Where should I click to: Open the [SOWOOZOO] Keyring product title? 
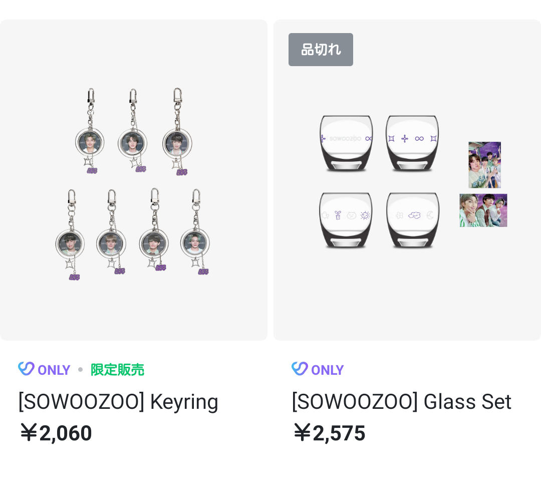pos(118,402)
